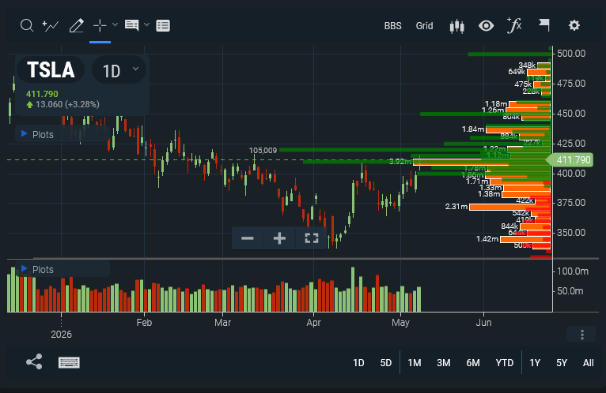Click the 2.31m volume profile bar label

click(x=456, y=207)
